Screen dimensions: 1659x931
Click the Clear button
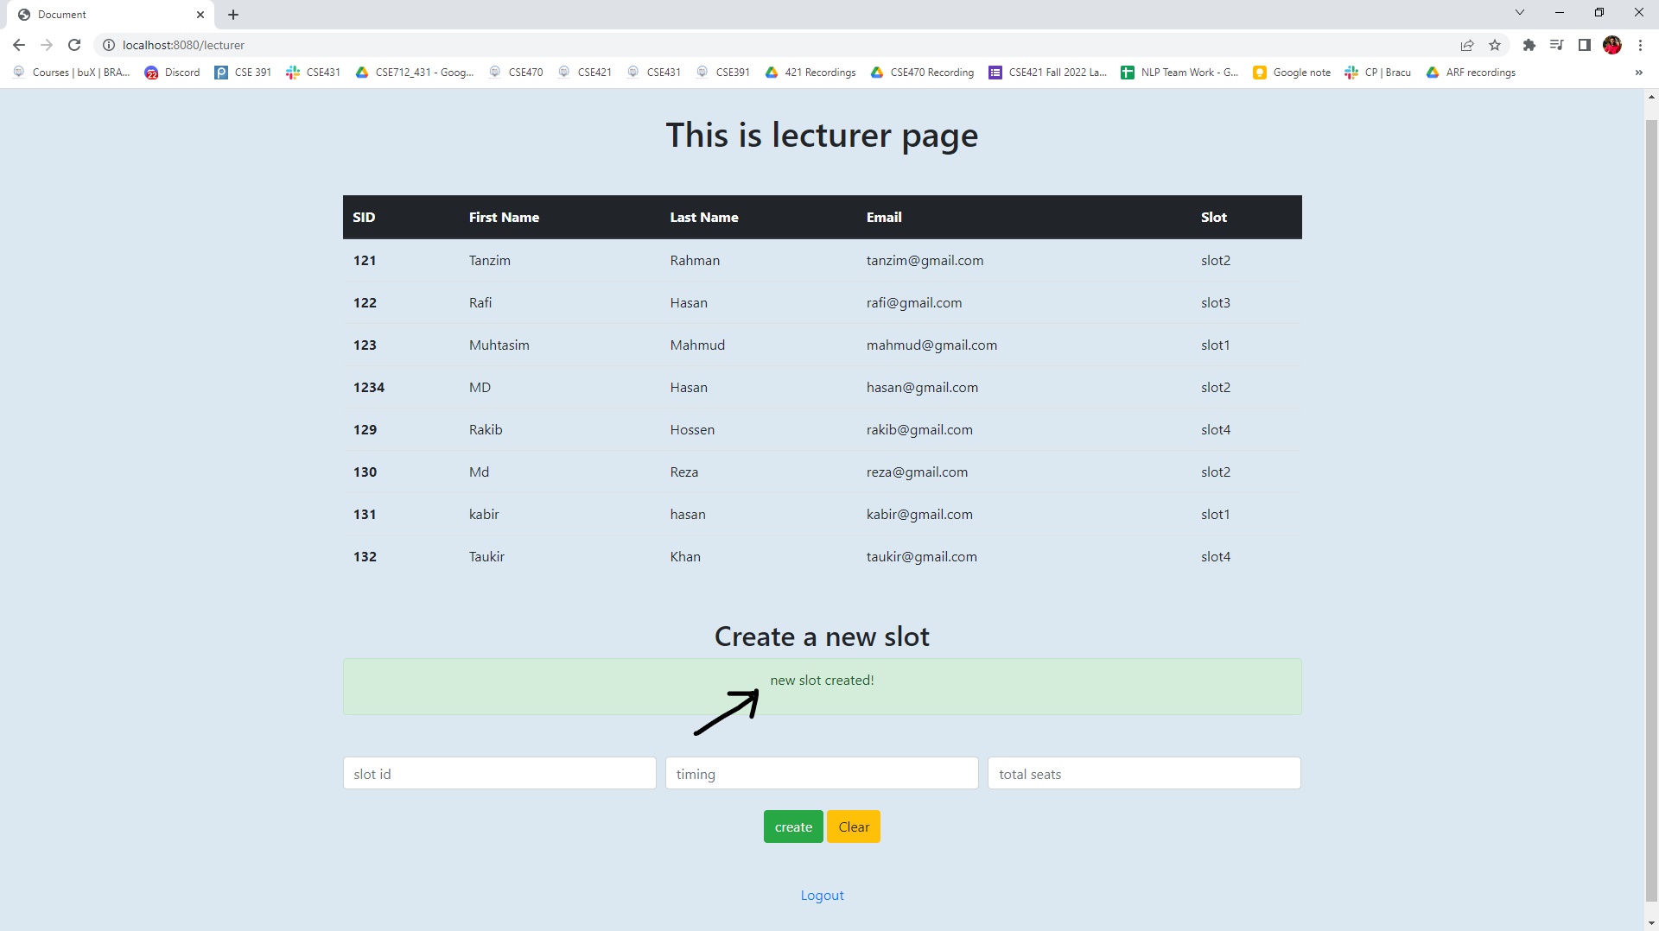[x=853, y=826]
